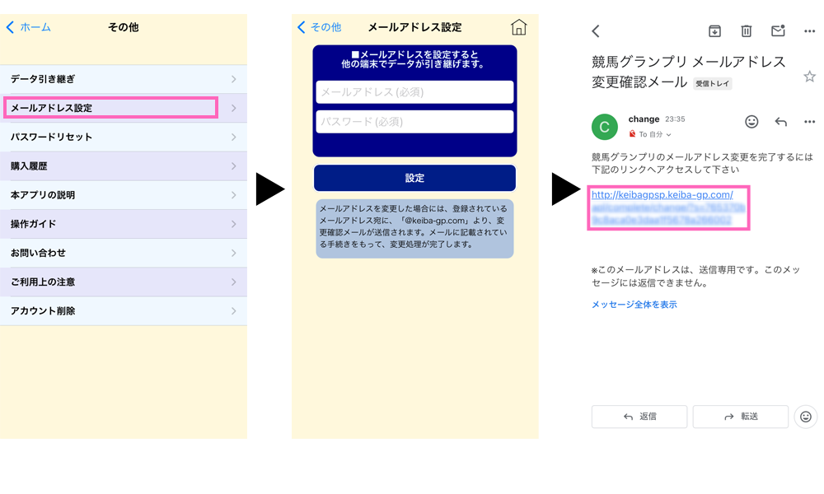
Task: Delete the email with trash icon
Action: tap(747, 31)
